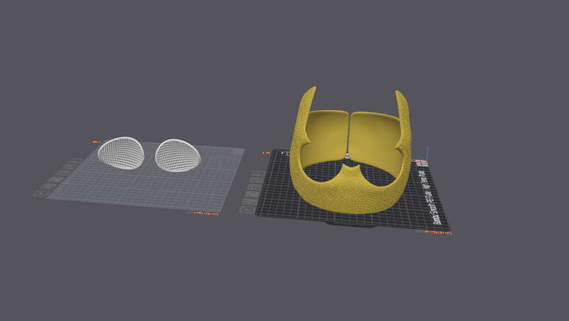Select the left white mesh dome
This screenshot has width=569, height=321.
(x=121, y=153)
